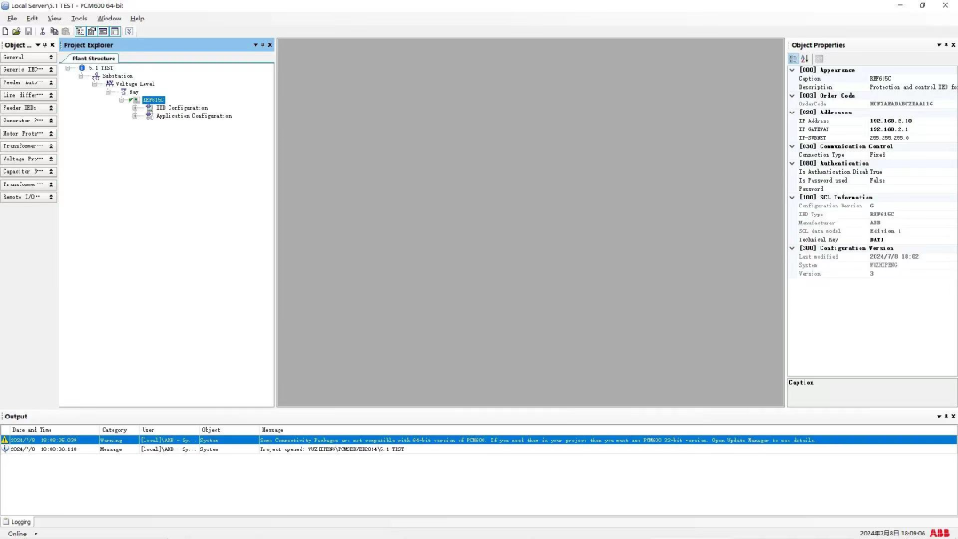Select the Bay tree item

pyautogui.click(x=134, y=91)
